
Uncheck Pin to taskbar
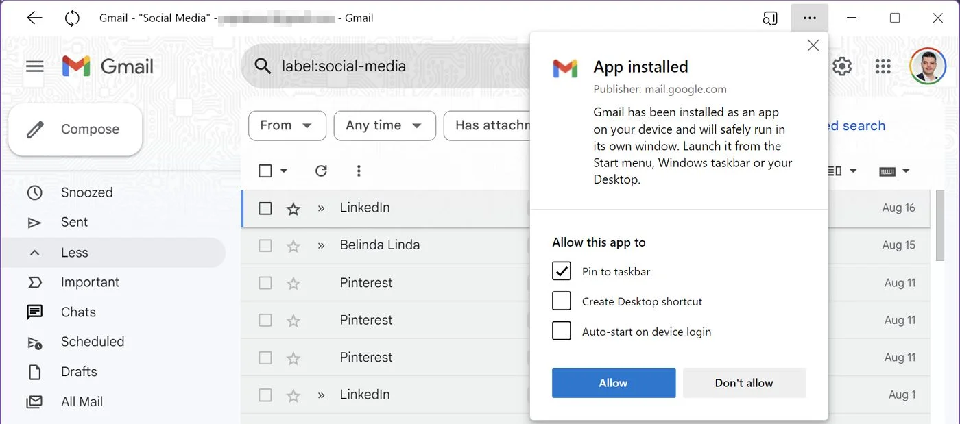click(561, 271)
